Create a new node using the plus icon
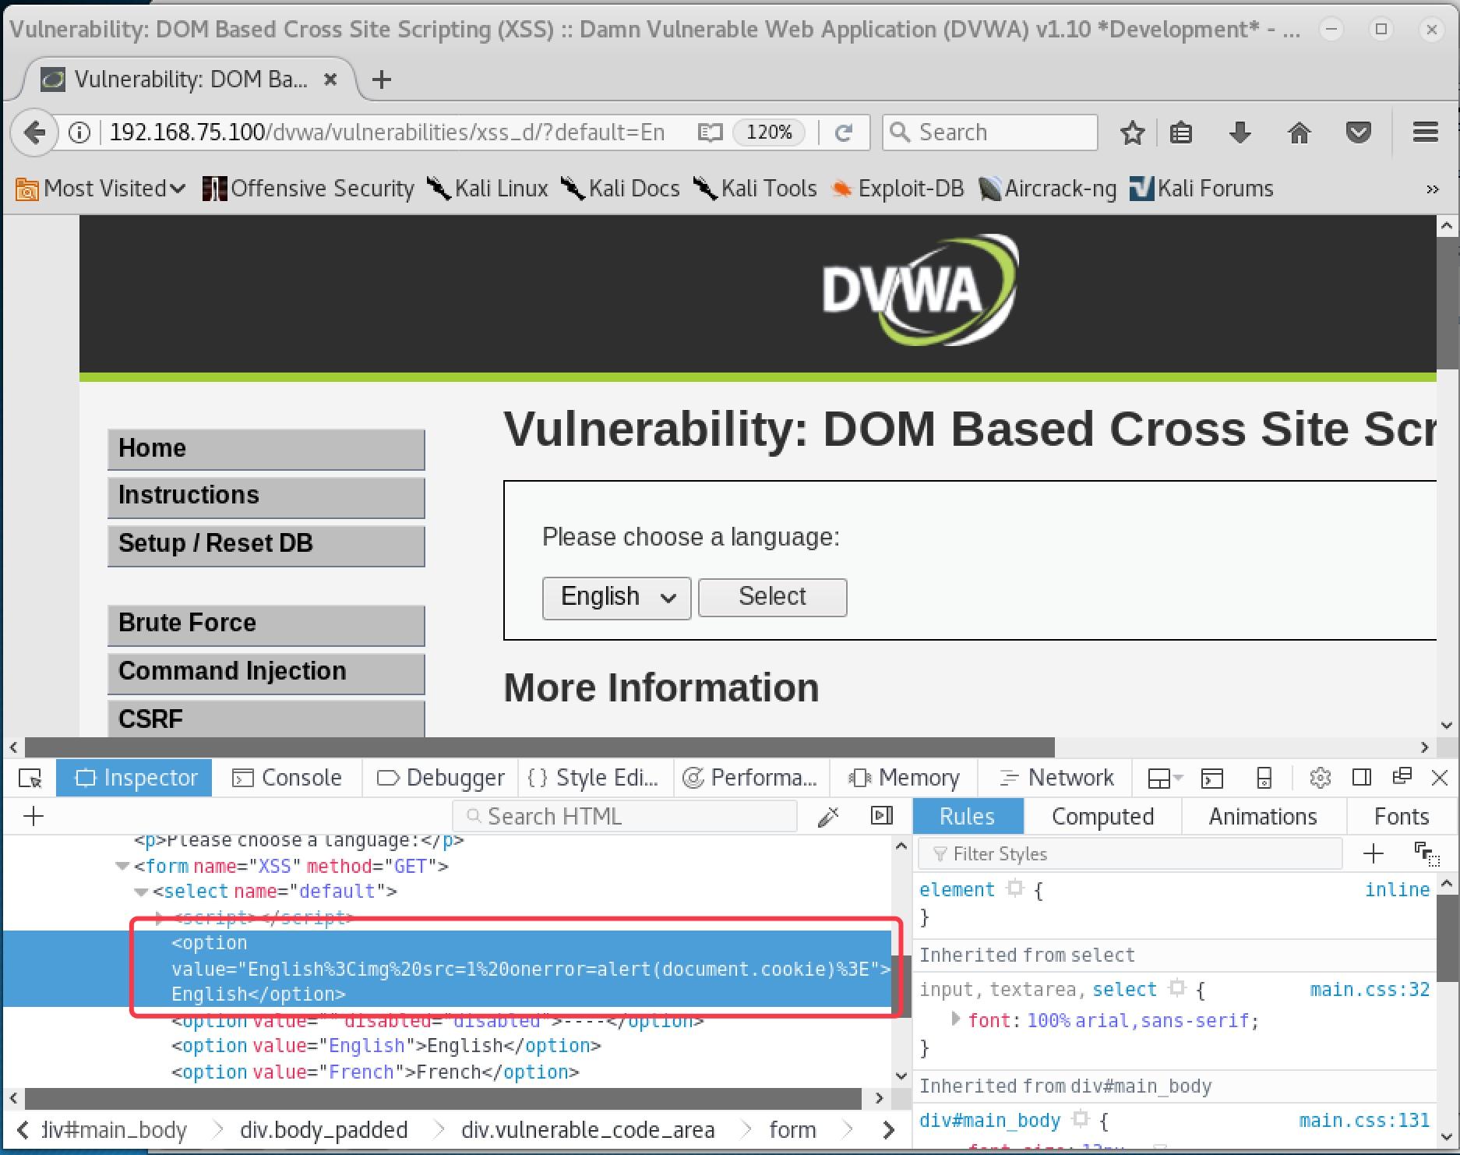The height and width of the screenshot is (1155, 1460). 33,816
